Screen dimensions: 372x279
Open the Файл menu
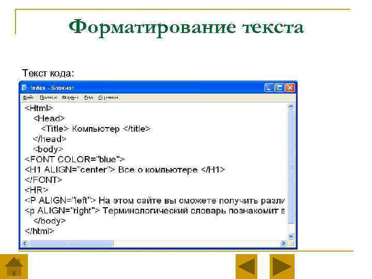[x=28, y=97]
